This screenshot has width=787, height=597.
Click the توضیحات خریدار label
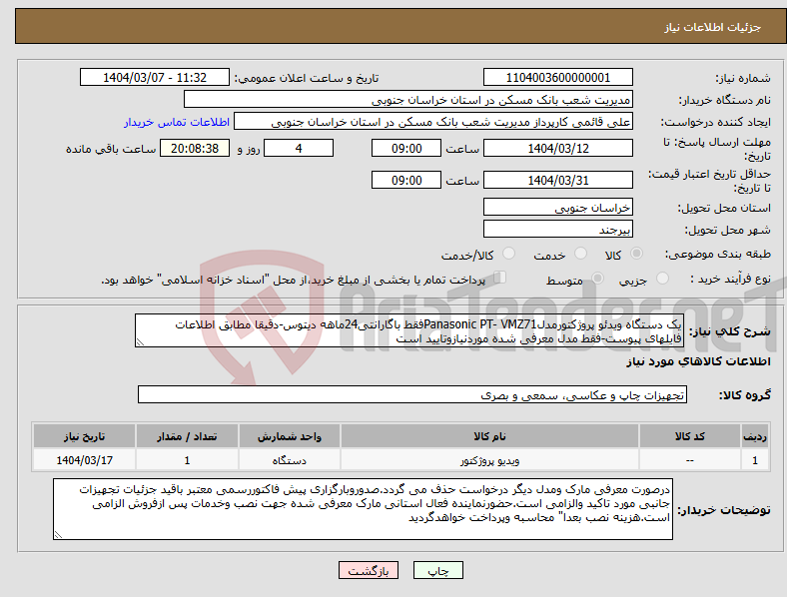click(724, 510)
